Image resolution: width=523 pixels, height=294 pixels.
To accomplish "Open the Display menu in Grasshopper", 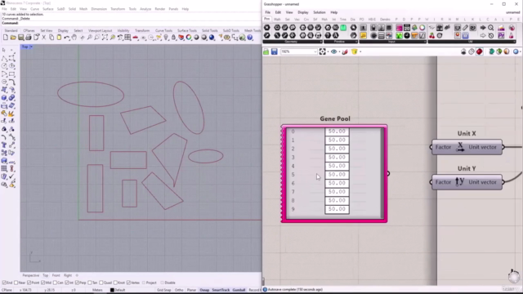I will [x=303, y=12].
